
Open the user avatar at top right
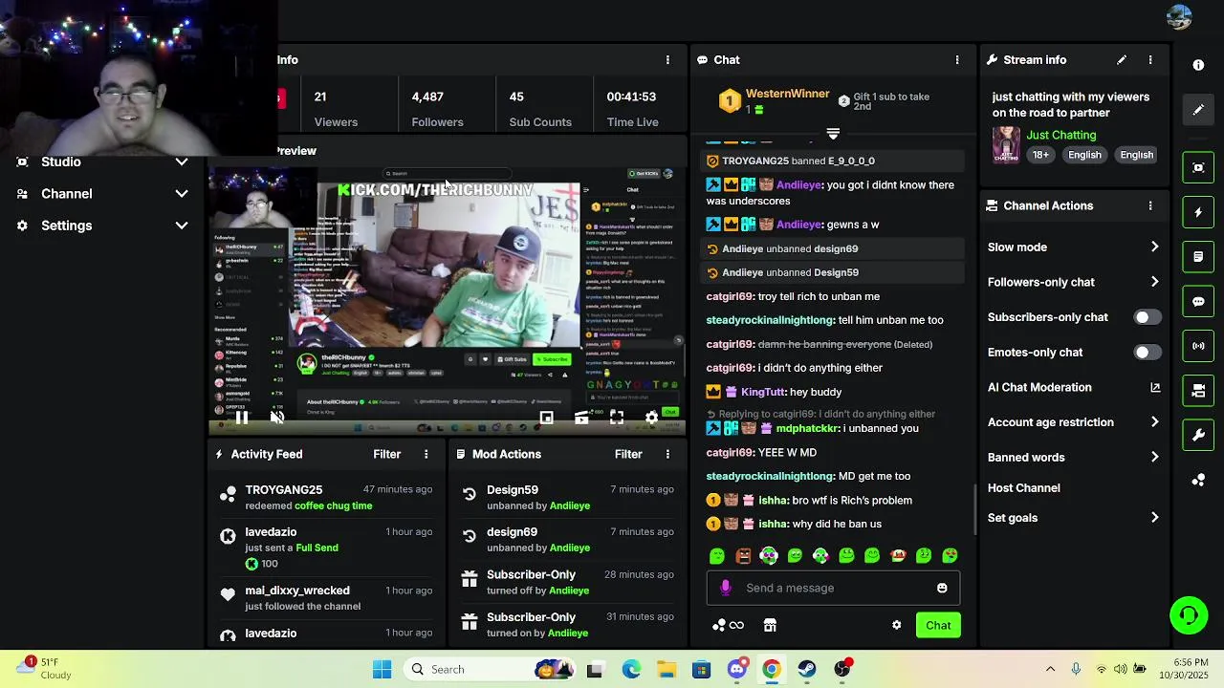coord(1179,17)
